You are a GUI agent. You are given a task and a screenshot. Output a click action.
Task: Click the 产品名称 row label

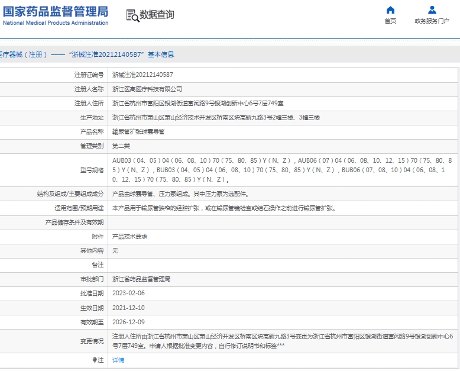92,132
